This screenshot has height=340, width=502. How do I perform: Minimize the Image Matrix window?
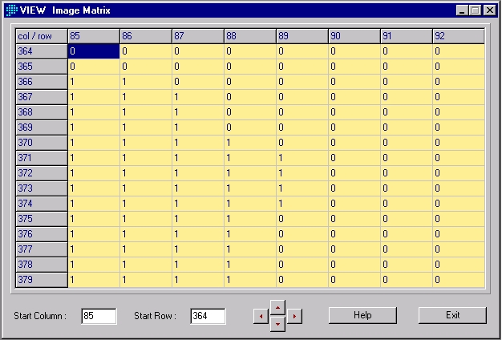coord(463,10)
